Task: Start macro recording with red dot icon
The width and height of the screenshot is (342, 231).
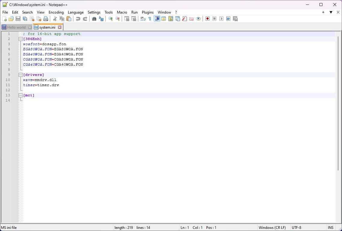Action: (207, 19)
